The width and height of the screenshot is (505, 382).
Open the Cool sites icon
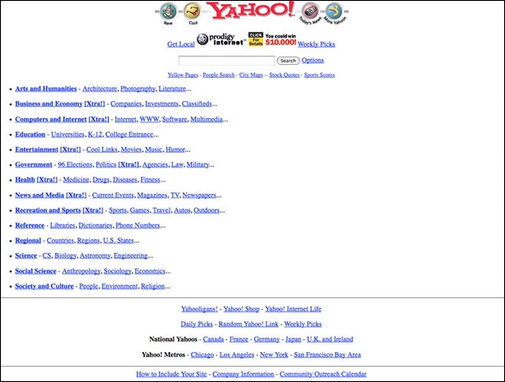click(x=193, y=14)
